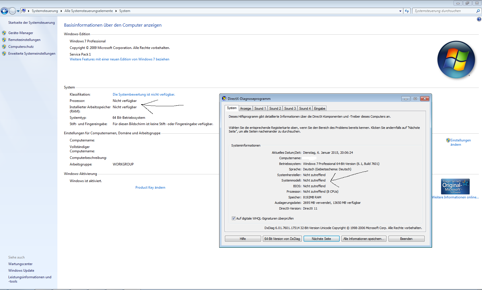This screenshot has width=482, height=290.
Task: Click the Product Key ändern link
Action: (x=150, y=188)
